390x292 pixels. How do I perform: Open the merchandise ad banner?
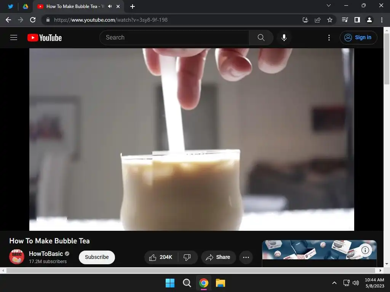tap(320, 250)
